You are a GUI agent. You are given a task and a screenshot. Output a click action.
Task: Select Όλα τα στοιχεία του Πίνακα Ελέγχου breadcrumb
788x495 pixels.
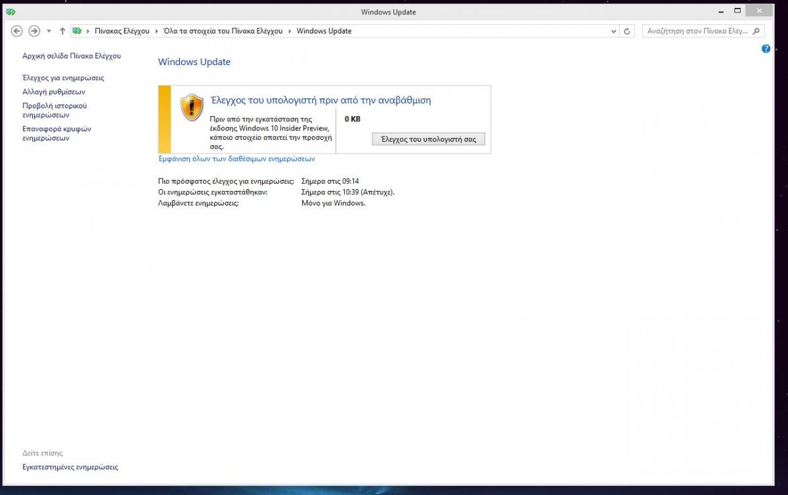point(223,31)
